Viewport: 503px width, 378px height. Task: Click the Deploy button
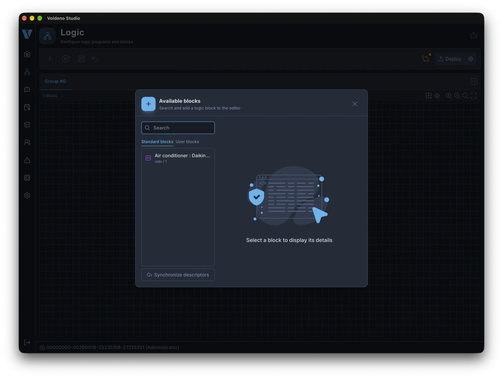[x=450, y=59]
